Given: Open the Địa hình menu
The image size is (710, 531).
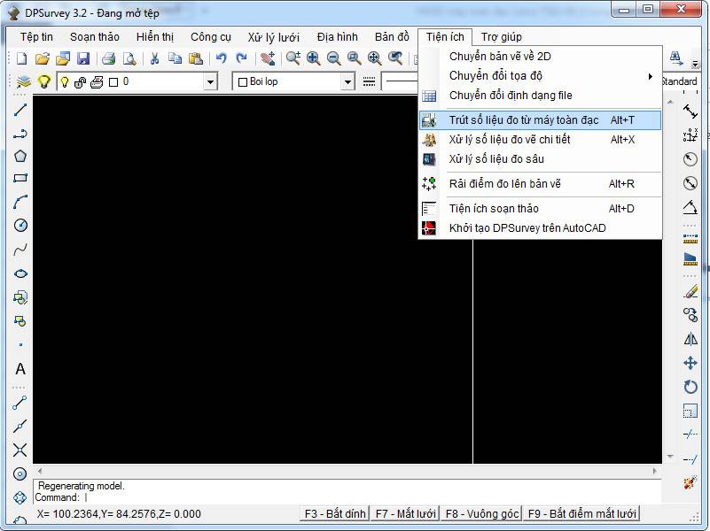Looking at the screenshot, I should 338,37.
